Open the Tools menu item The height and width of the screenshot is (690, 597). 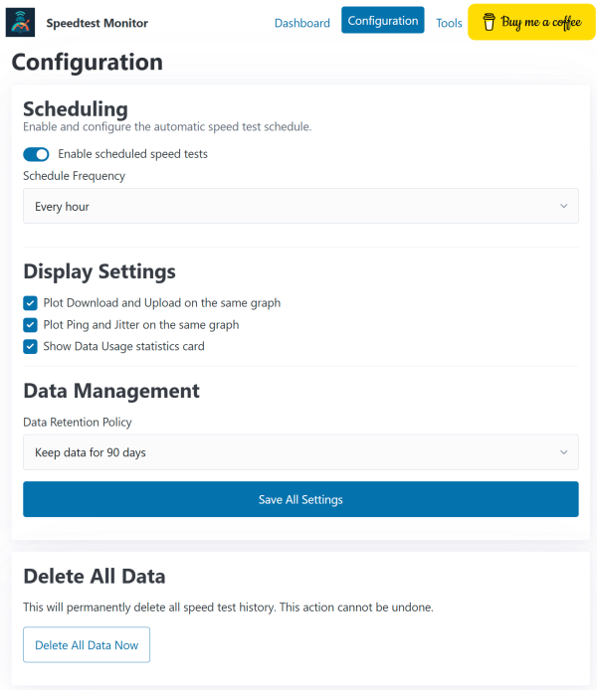[449, 23]
